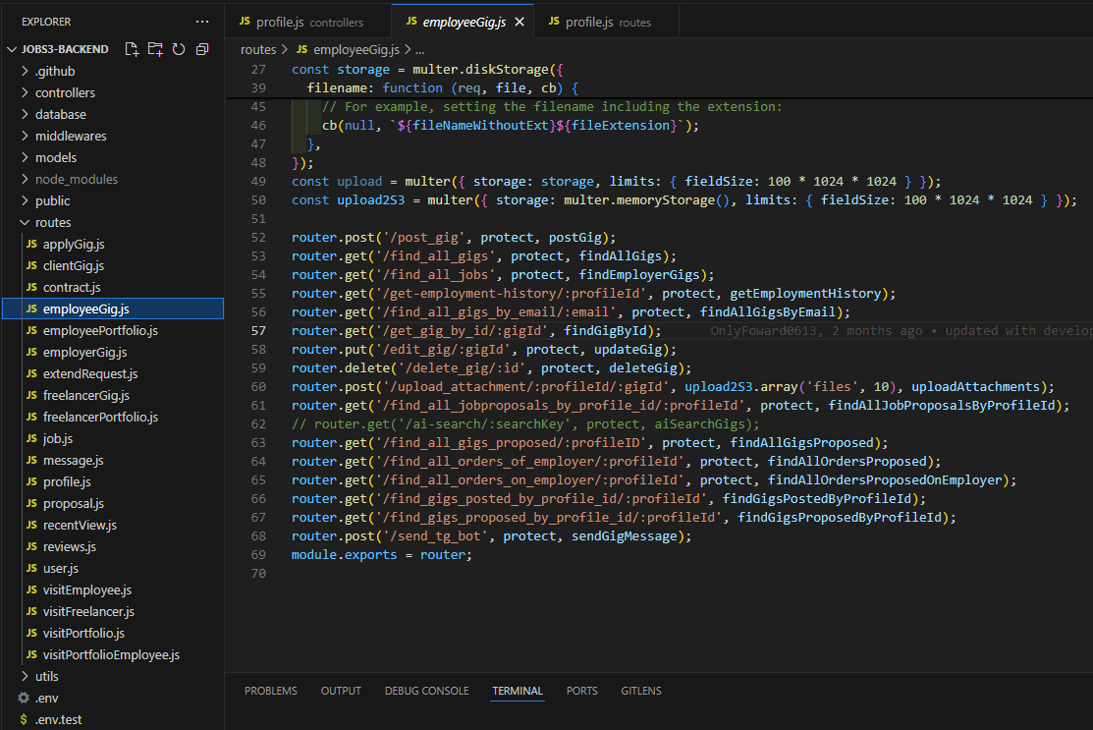Click the GitLens blame annotation on line 57
Viewport: 1093px width, 730px height.
901,330
